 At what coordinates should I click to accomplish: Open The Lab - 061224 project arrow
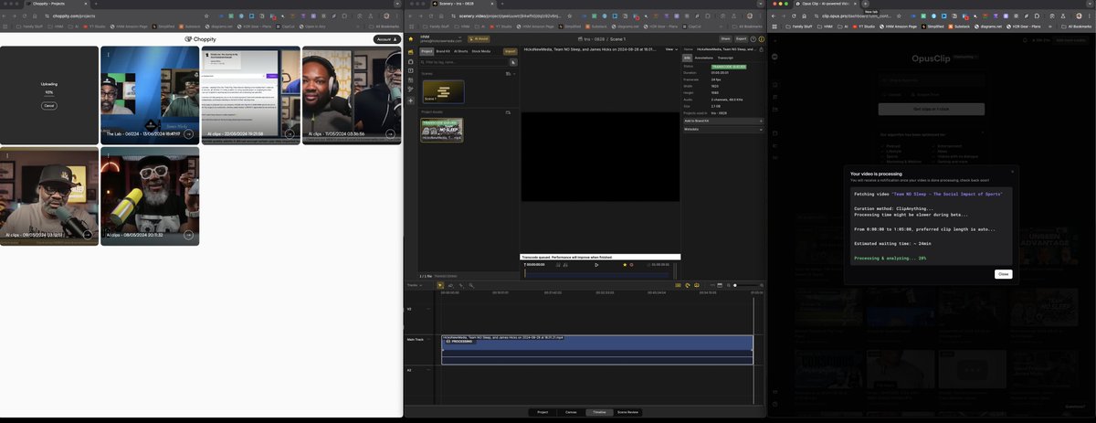(188, 133)
